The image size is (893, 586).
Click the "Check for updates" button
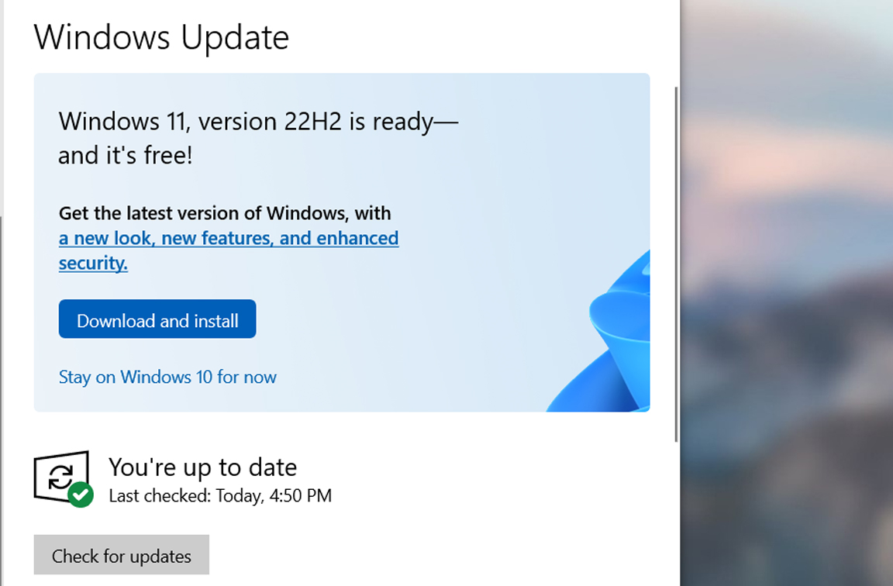click(121, 555)
